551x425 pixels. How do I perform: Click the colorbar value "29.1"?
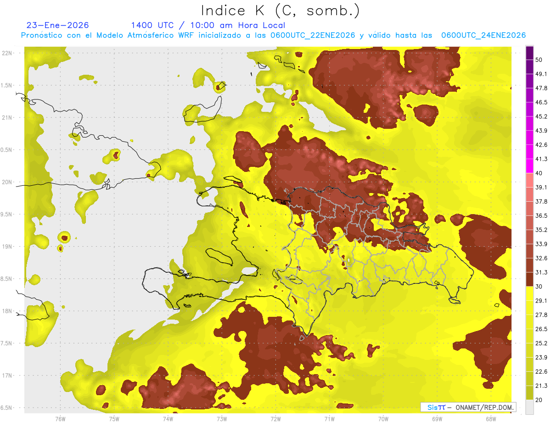(541, 301)
